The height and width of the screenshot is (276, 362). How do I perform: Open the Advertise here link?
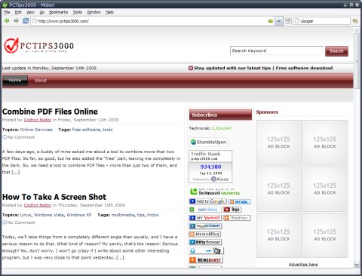(303, 264)
